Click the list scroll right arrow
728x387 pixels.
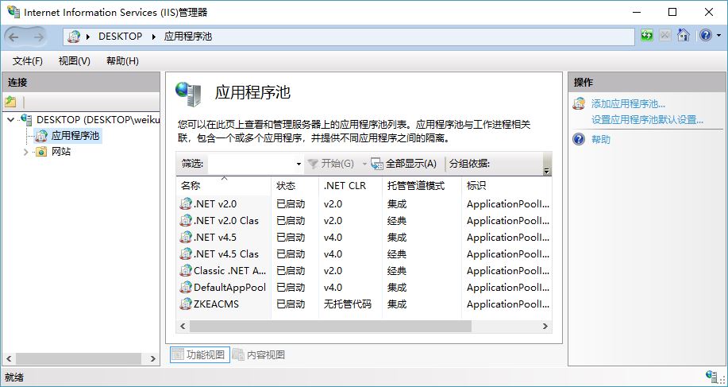(545, 327)
